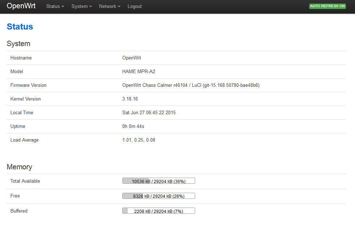This screenshot has width=355, height=227.
Task: Click the OpenWrt brand logo link
Action: (21, 6)
